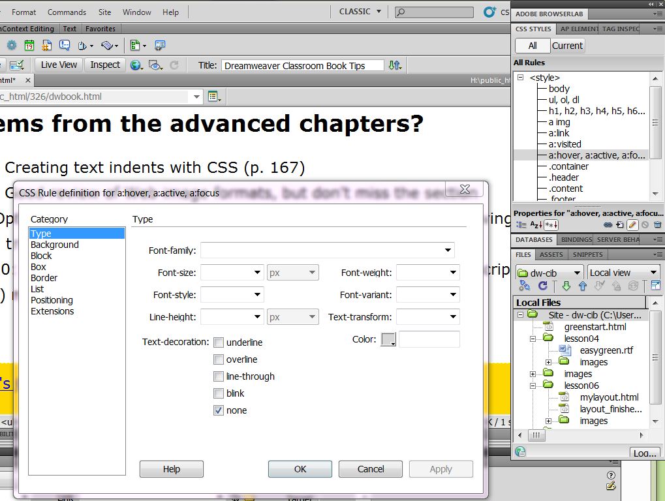Click the search field in menu bar
This screenshot has width=665, height=501.
434,12
